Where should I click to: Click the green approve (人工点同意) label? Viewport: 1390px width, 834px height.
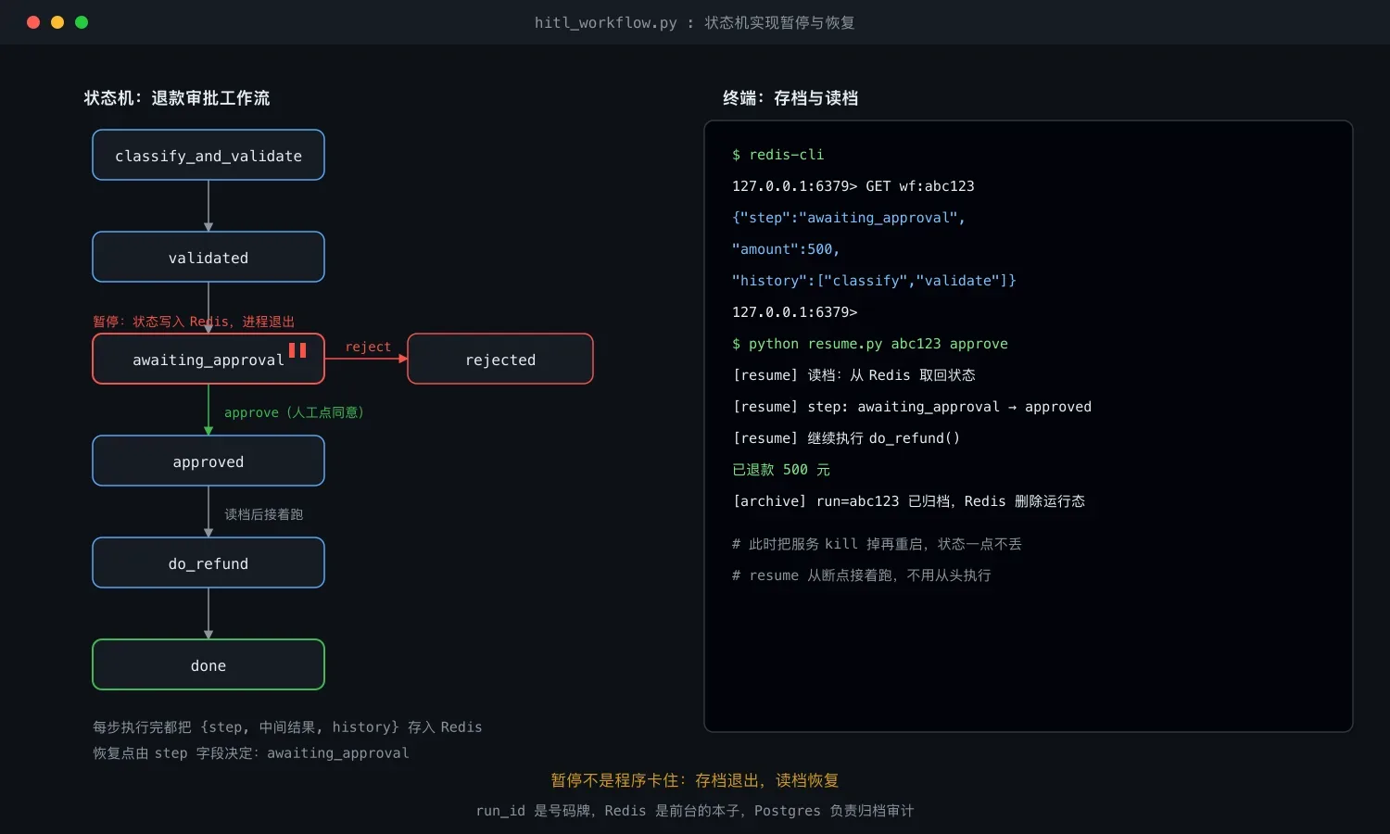click(x=294, y=412)
